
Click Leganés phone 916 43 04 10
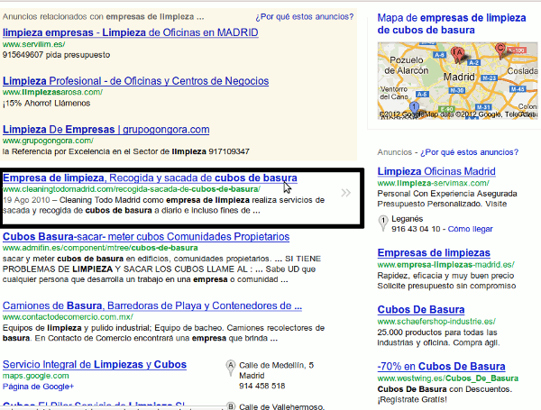416,229
